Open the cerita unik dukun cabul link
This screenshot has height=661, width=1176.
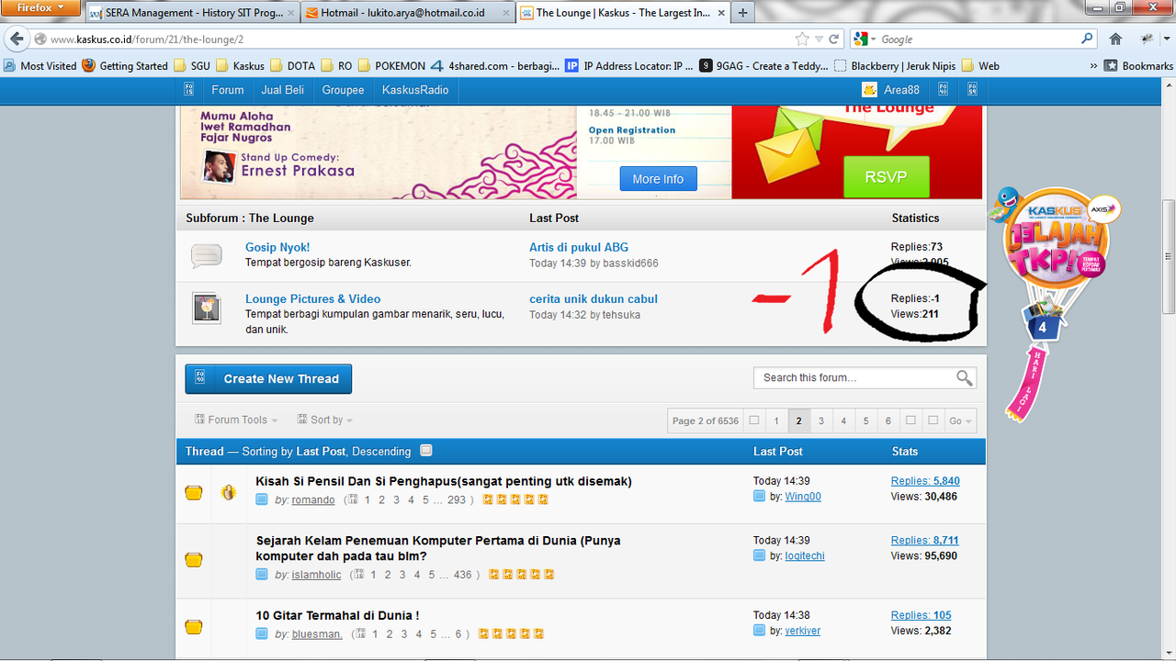(x=594, y=298)
